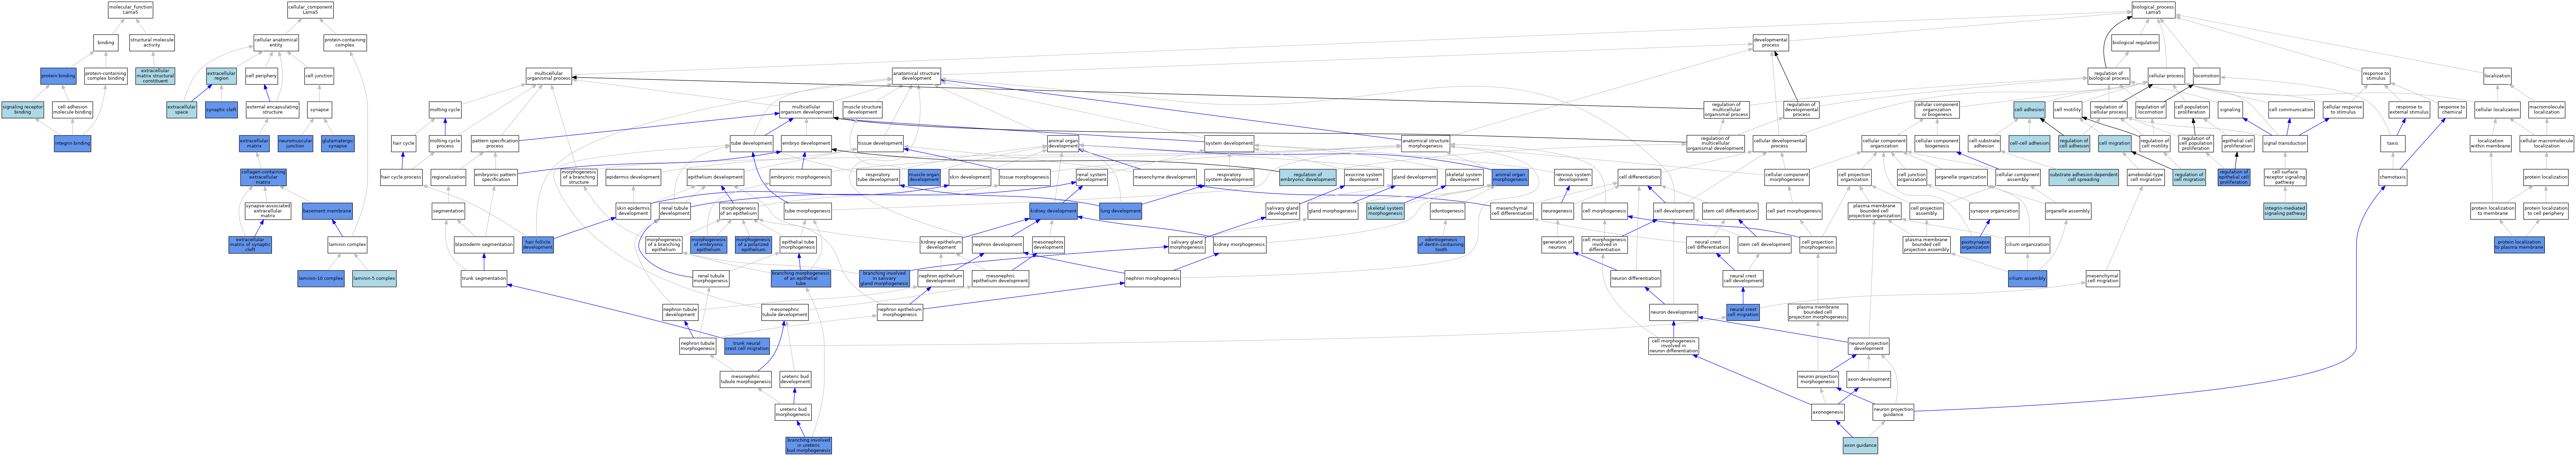
Task: Click 'substrate adhesion-dependent cell spreading' node
Action: [2083, 178]
